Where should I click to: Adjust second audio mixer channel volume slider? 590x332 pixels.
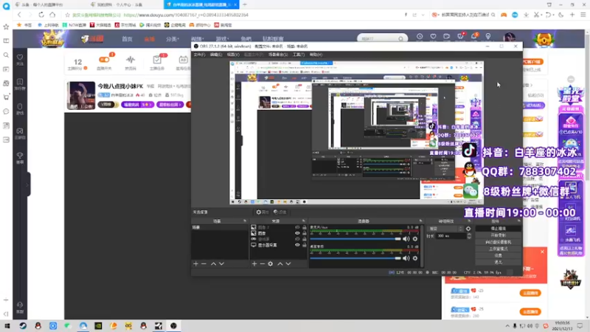(355, 258)
